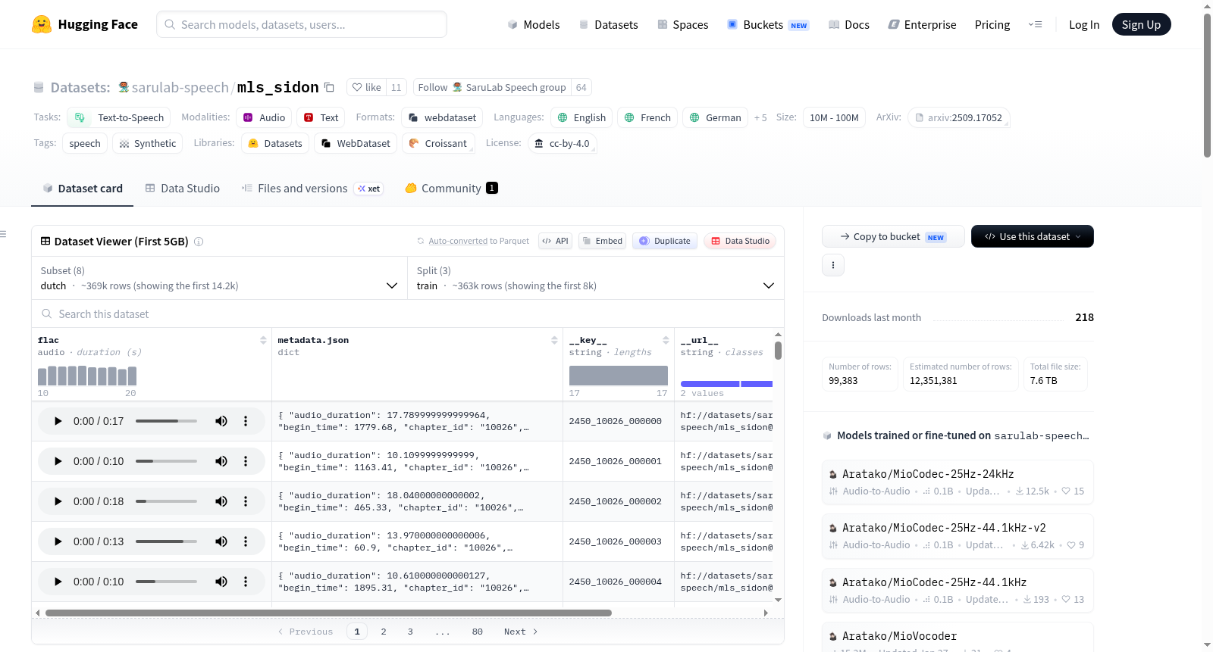Click the main search models field
This screenshot has width=1213, height=652.
(x=302, y=24)
